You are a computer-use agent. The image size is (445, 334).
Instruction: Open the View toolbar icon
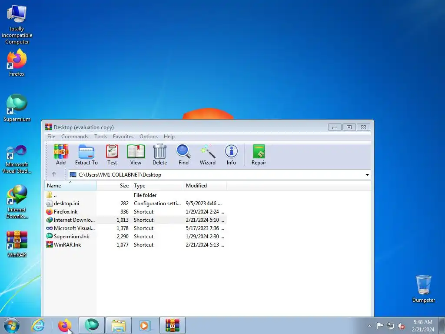point(136,154)
